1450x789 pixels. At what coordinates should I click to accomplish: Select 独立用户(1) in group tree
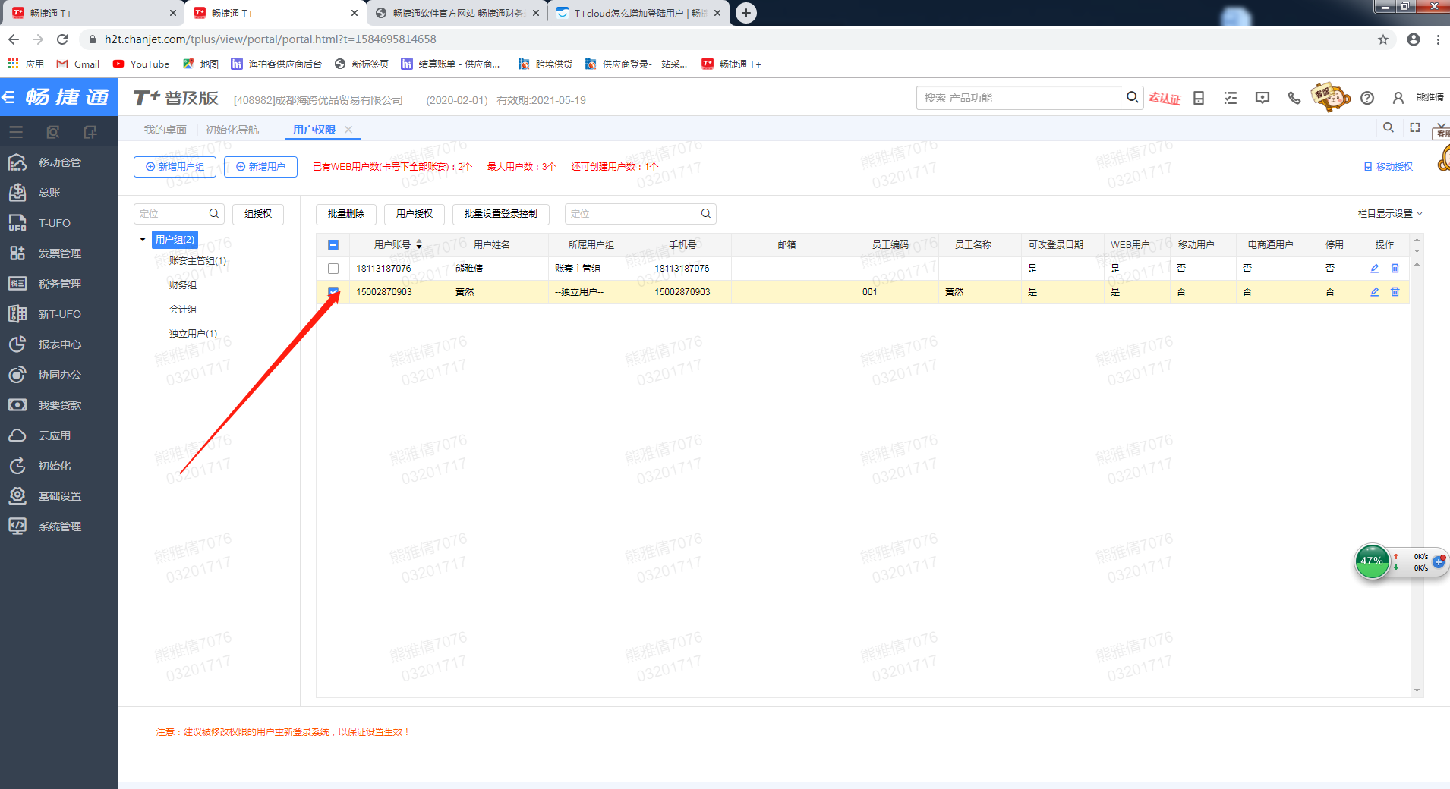click(x=193, y=334)
